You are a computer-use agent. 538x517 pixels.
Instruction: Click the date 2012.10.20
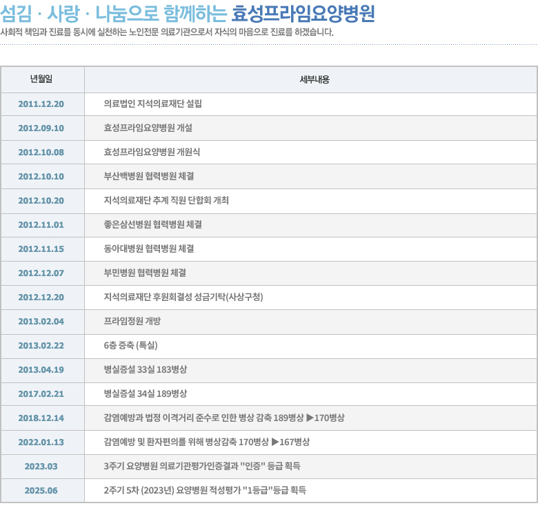(x=41, y=200)
